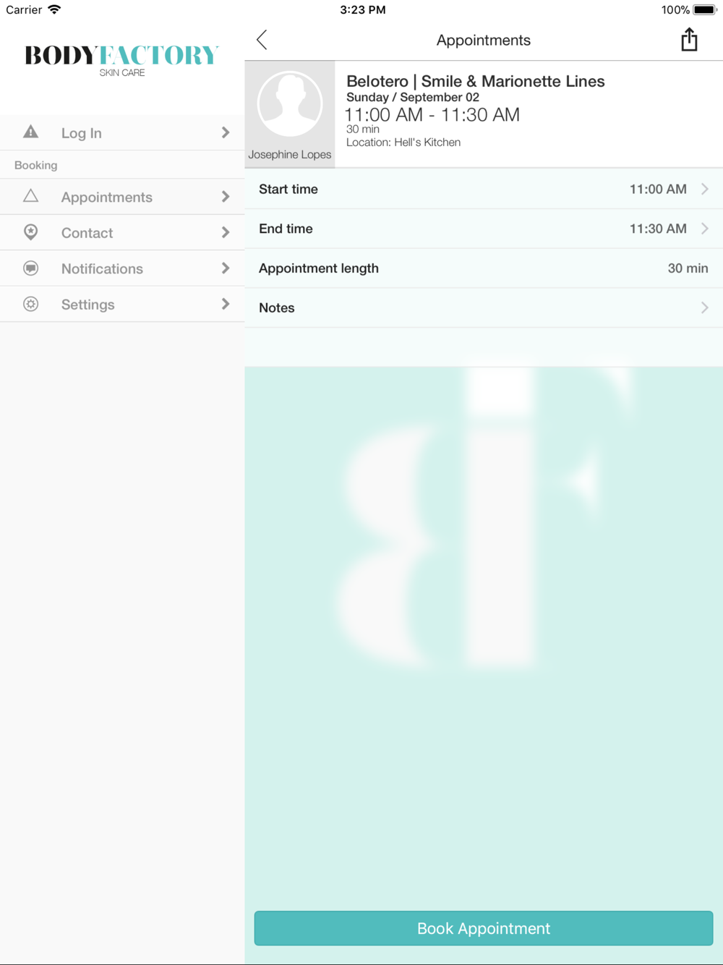Tap the Book Appointment button
Image resolution: width=723 pixels, height=965 pixels.
tap(484, 928)
